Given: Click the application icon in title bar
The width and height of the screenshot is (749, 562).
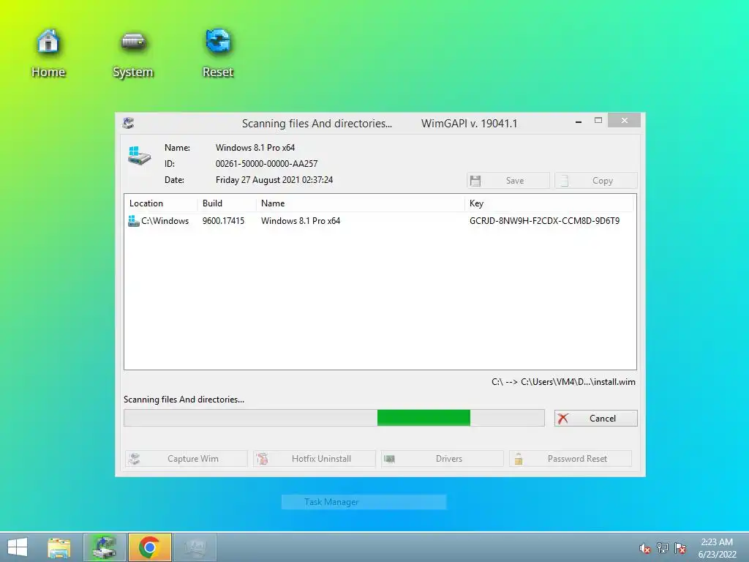Looking at the screenshot, I should pyautogui.click(x=128, y=123).
